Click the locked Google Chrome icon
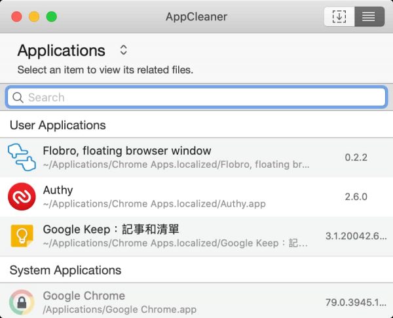Image resolution: width=393 pixels, height=318 pixels. (22, 302)
